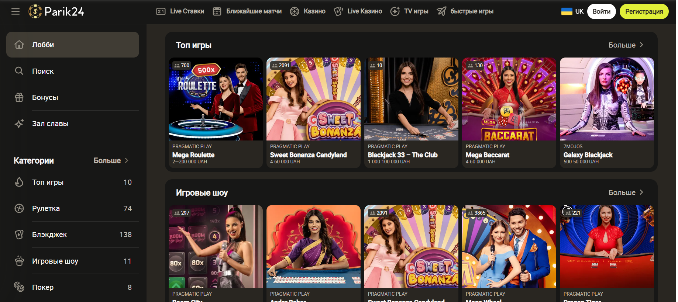Screen dimensions: 678x302
Task: Click the Parik24 logo
Action: click(x=56, y=11)
